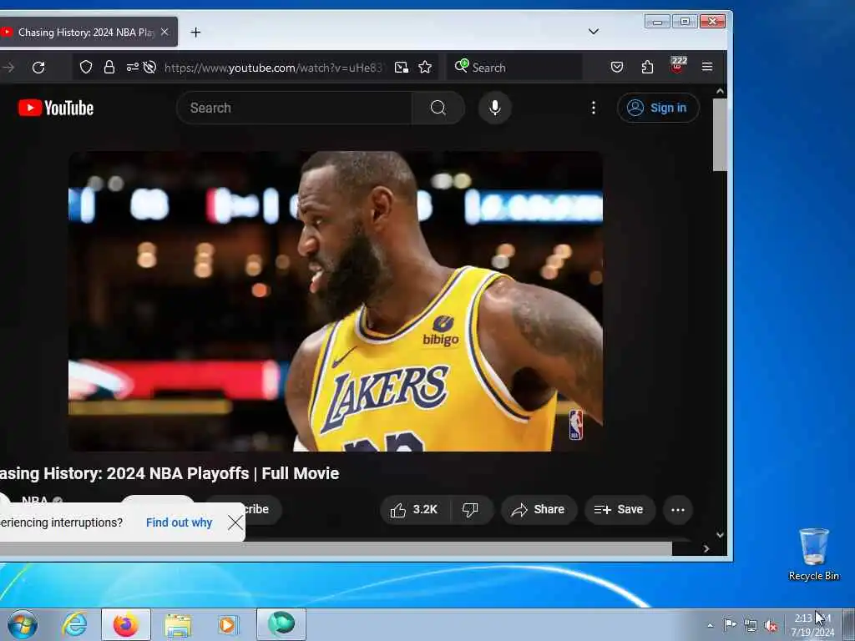The width and height of the screenshot is (855, 641).
Task: Show hidden system tray icons arrow
Action: [710, 625]
